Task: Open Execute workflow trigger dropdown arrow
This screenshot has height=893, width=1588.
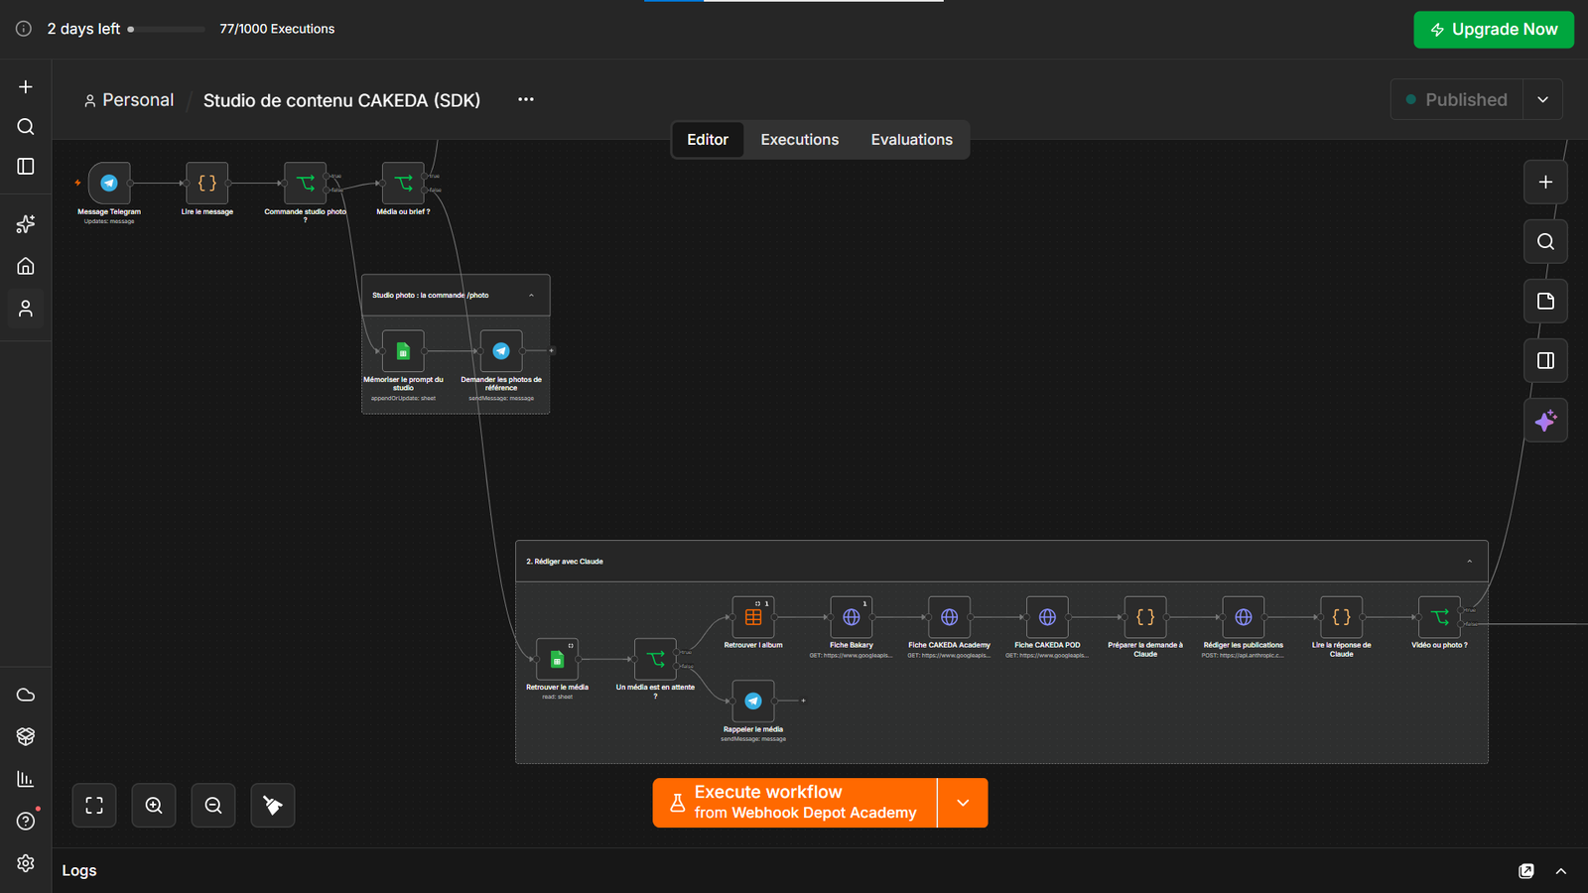Action: click(963, 803)
